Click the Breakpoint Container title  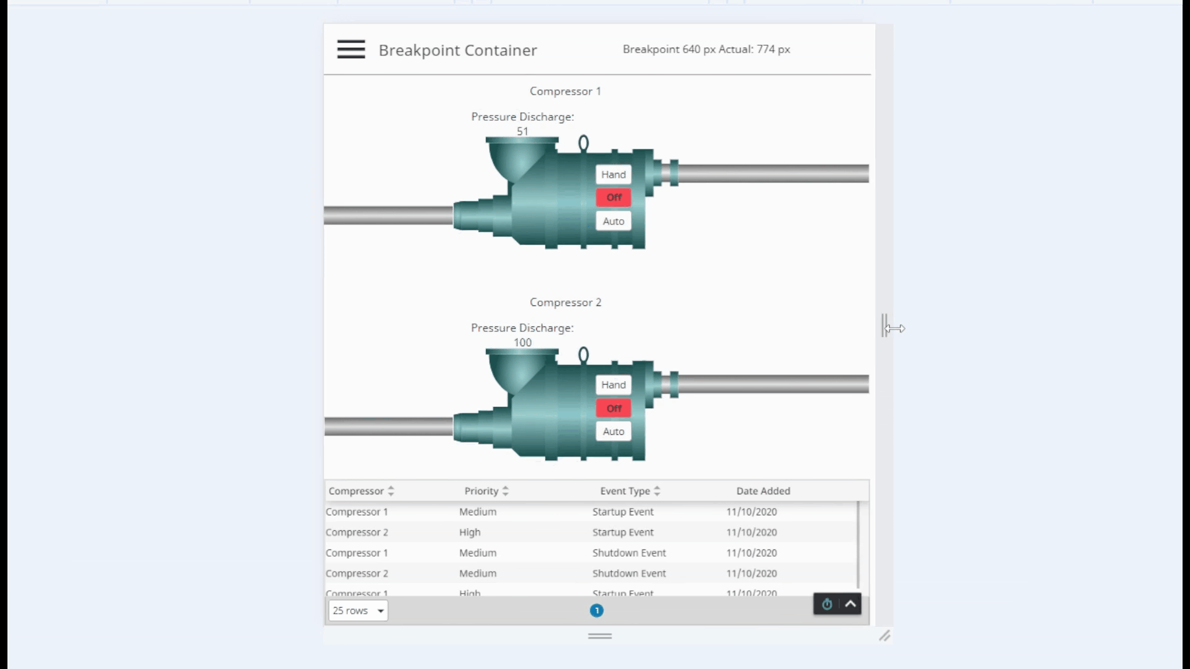click(458, 50)
